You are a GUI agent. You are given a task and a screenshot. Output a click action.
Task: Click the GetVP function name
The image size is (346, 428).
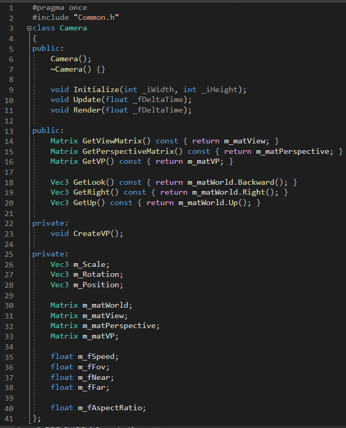point(94,162)
